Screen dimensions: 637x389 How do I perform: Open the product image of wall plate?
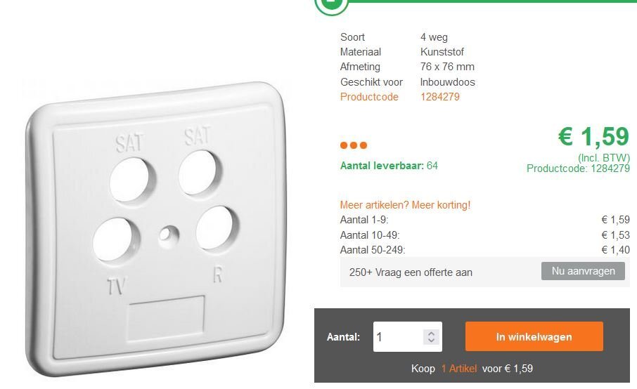[156, 230]
